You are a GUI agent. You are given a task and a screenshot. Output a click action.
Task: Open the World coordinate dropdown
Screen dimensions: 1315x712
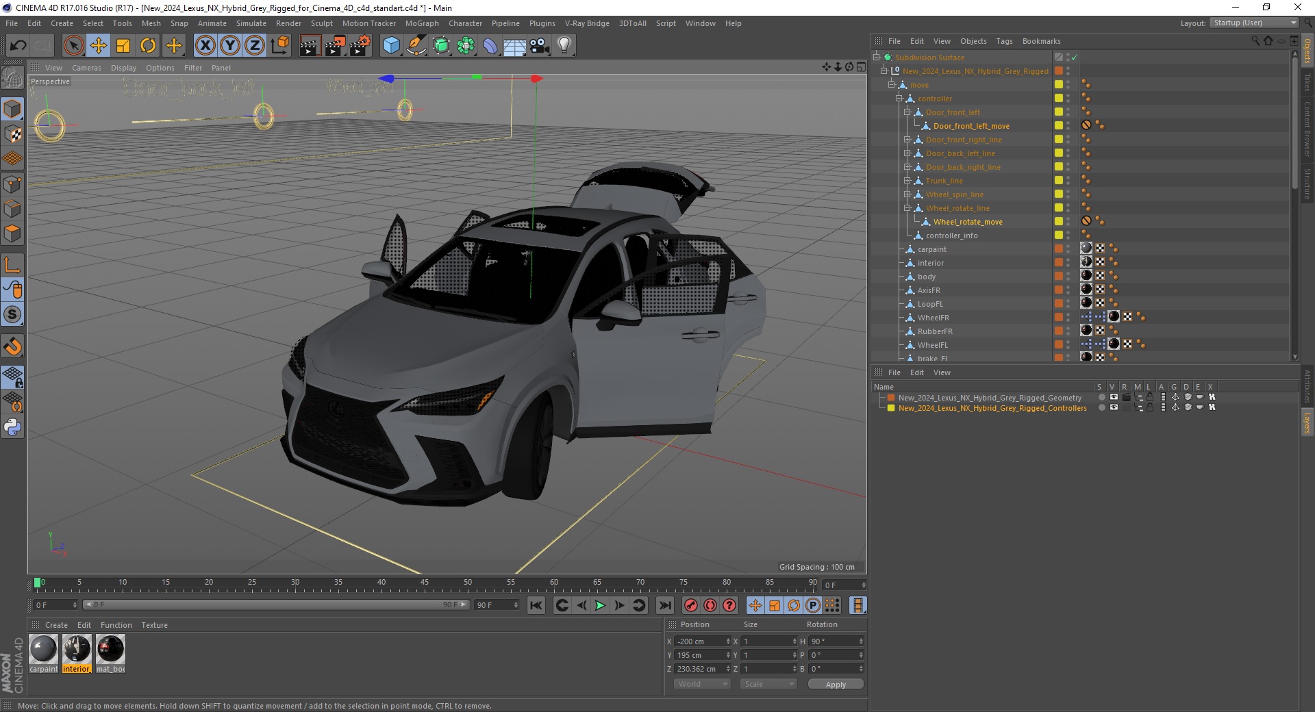pos(702,684)
